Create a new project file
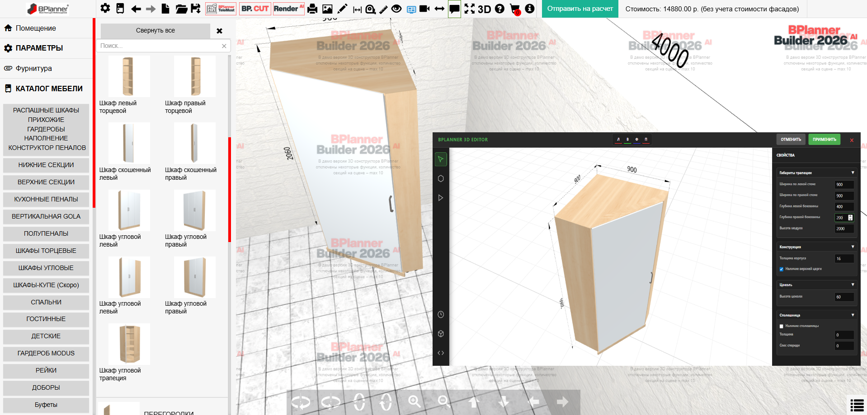The image size is (867, 415). 166,9
